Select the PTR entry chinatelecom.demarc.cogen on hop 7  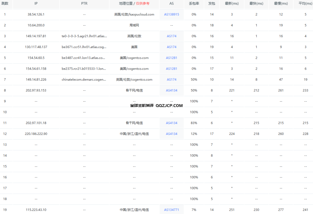[x=84, y=79]
